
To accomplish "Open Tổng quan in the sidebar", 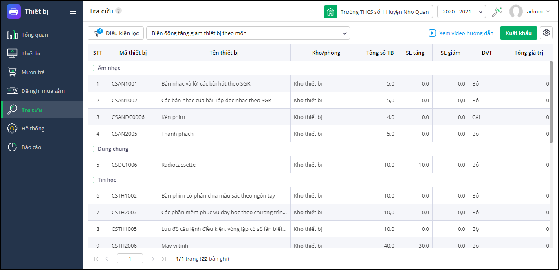I will pos(35,35).
